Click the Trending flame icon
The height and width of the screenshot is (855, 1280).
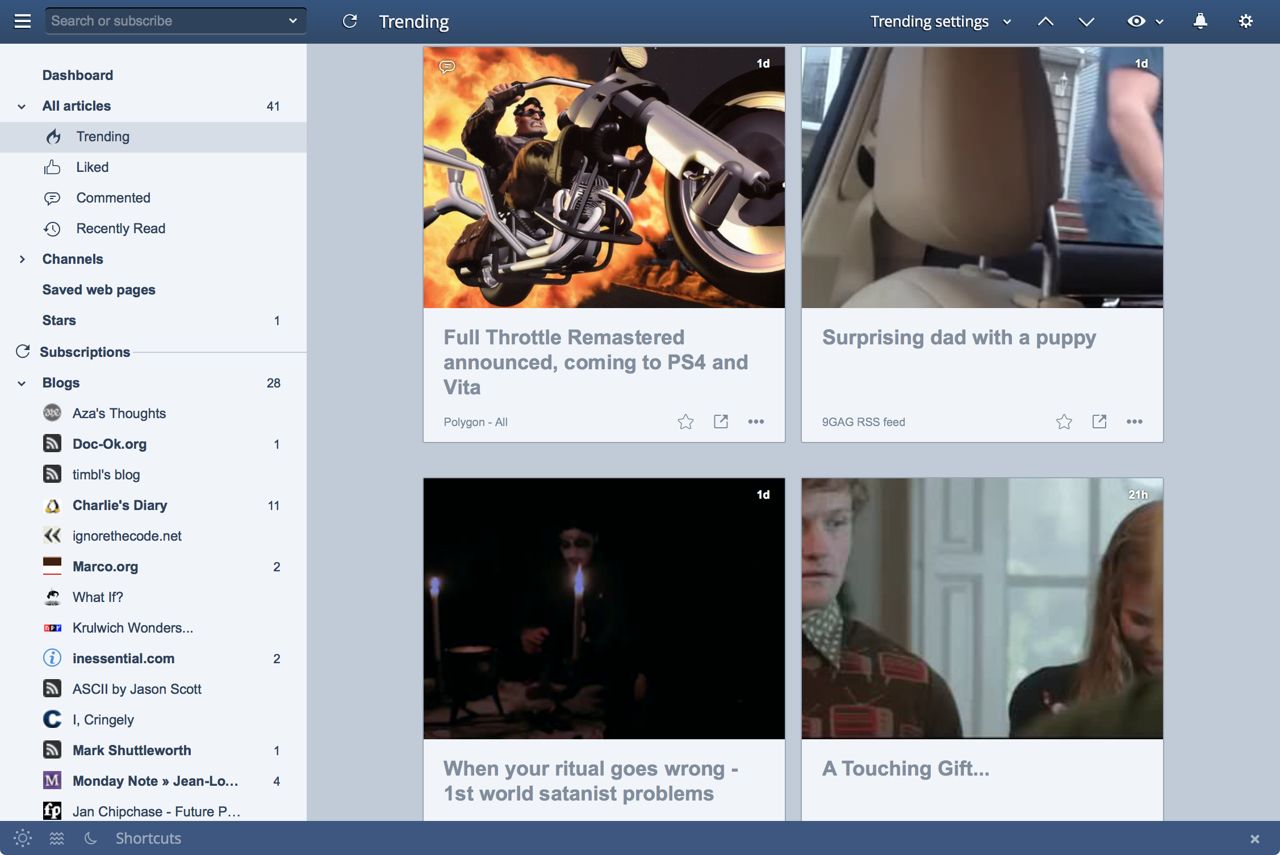53,136
